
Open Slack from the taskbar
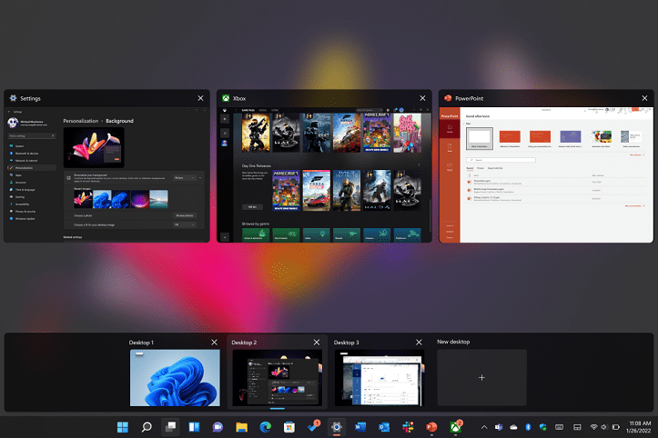[408, 427]
